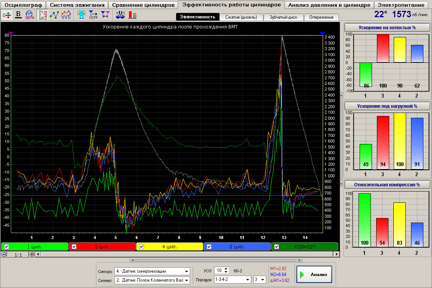Collapse the upper right panel splitter arrow

[342, 95]
